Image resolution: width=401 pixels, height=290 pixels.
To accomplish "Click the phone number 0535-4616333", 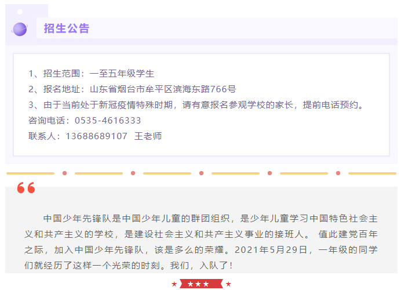I will (x=108, y=121).
